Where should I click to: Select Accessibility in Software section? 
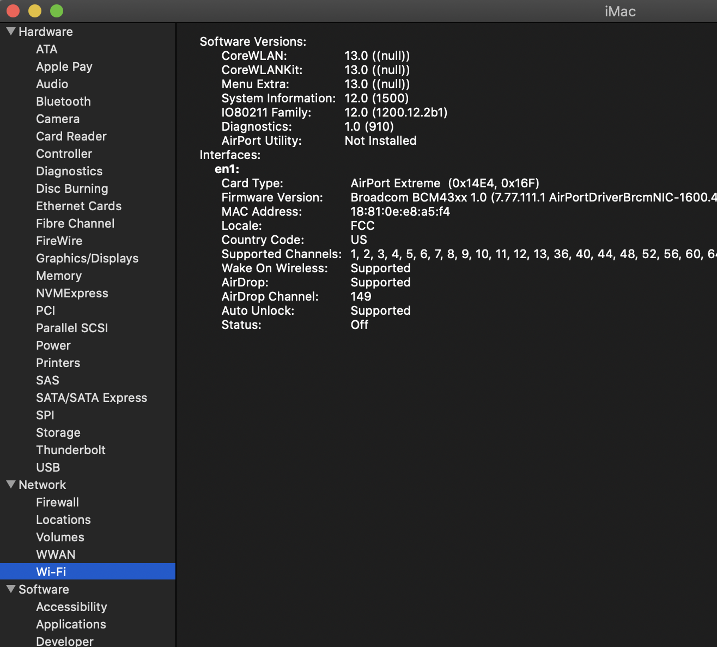tap(71, 607)
